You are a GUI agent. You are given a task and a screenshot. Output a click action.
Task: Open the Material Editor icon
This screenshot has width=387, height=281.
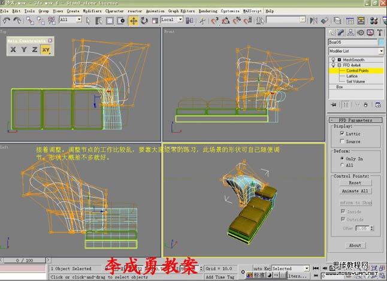click(x=374, y=21)
